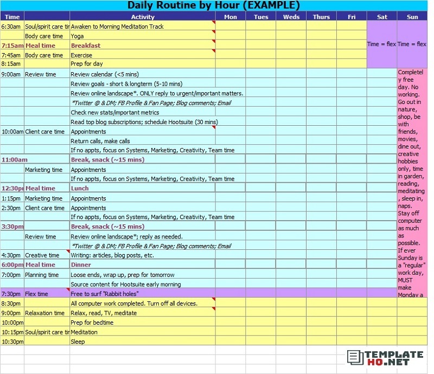
Task: Click the TemplateHo.net document logo icon
Action: coord(355,357)
